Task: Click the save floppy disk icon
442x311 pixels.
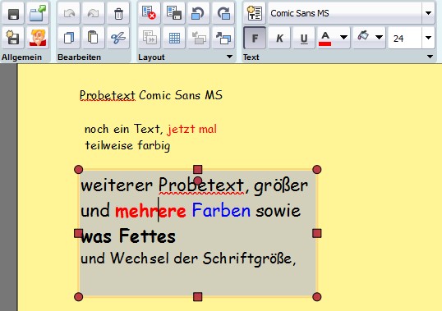Action: point(13,13)
